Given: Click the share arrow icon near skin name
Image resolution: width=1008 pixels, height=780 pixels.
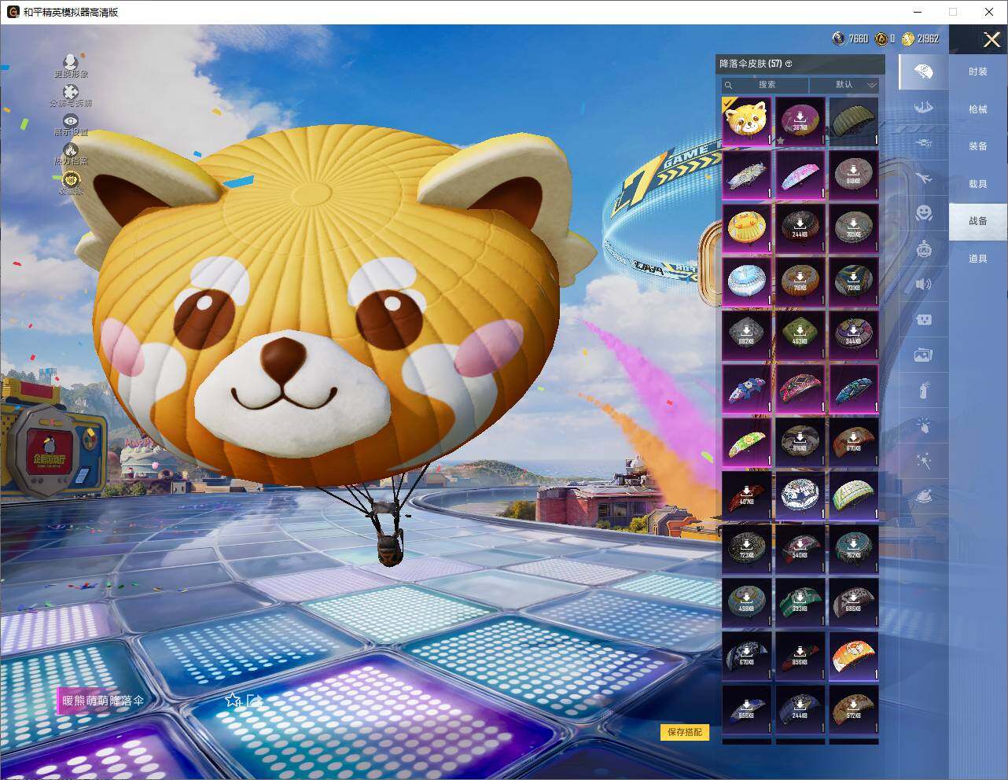Looking at the screenshot, I should point(254,700).
